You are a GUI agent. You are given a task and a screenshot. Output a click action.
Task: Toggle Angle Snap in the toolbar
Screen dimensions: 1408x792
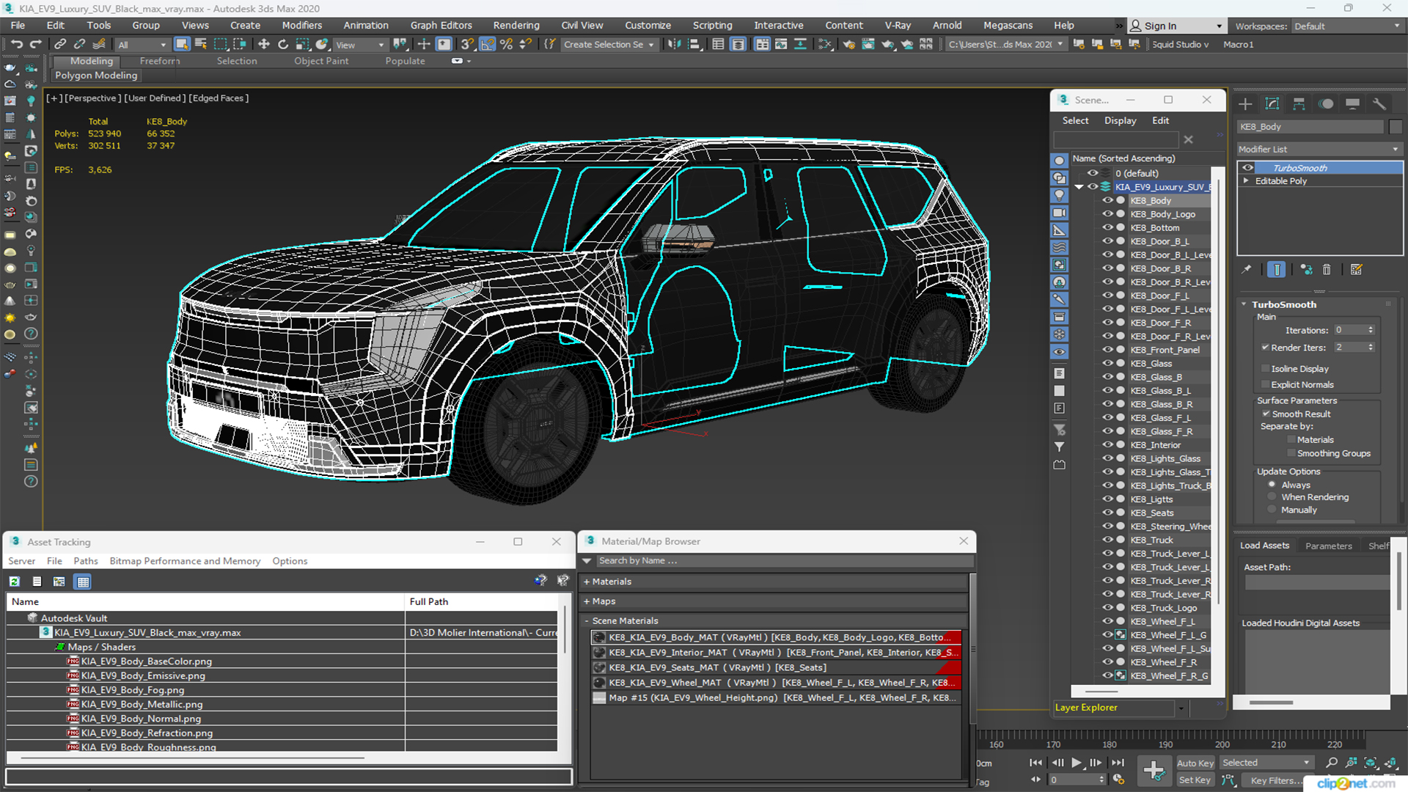click(x=487, y=45)
